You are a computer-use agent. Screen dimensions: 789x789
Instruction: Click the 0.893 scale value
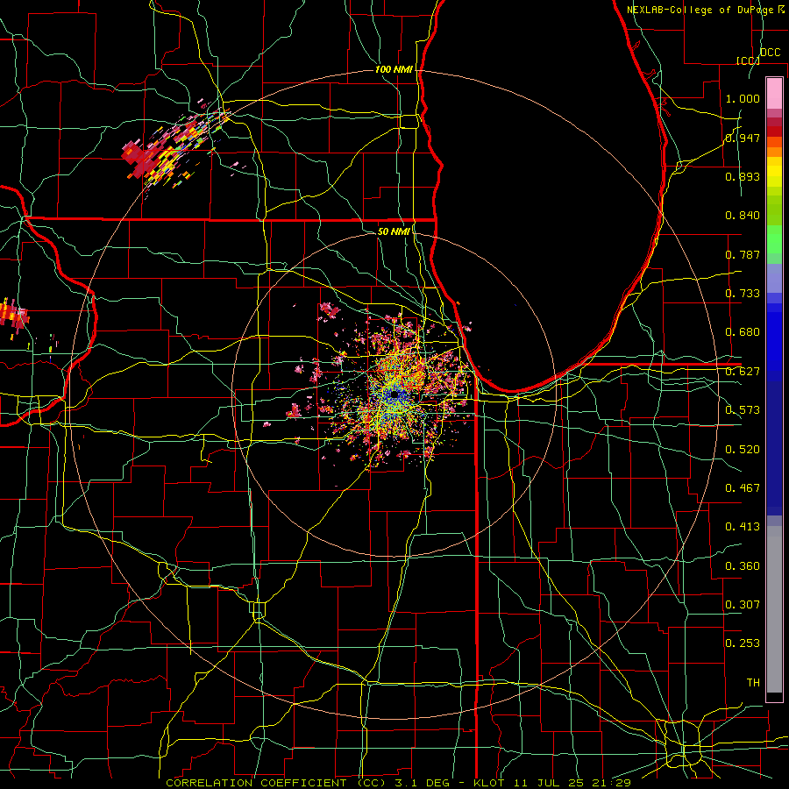pos(743,176)
